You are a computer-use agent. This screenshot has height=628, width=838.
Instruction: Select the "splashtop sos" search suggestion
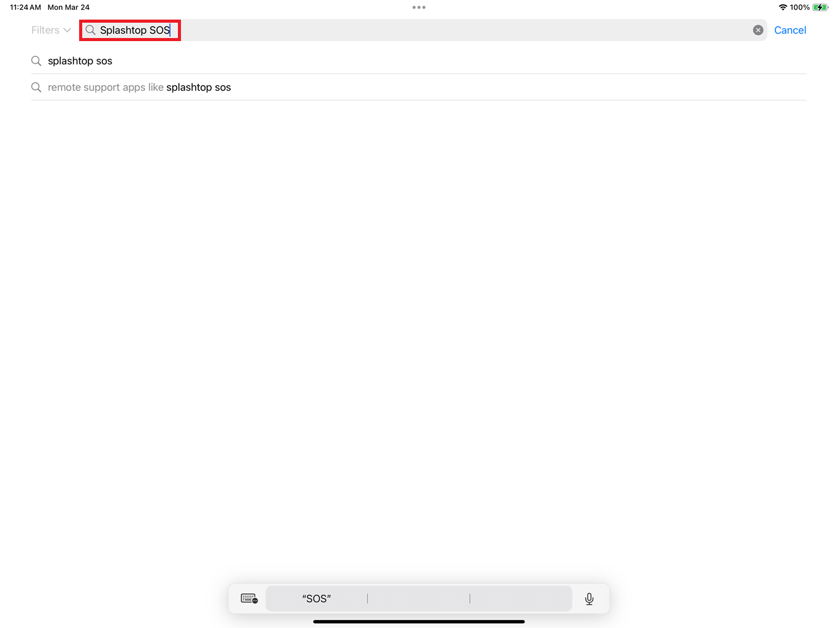tap(418, 61)
